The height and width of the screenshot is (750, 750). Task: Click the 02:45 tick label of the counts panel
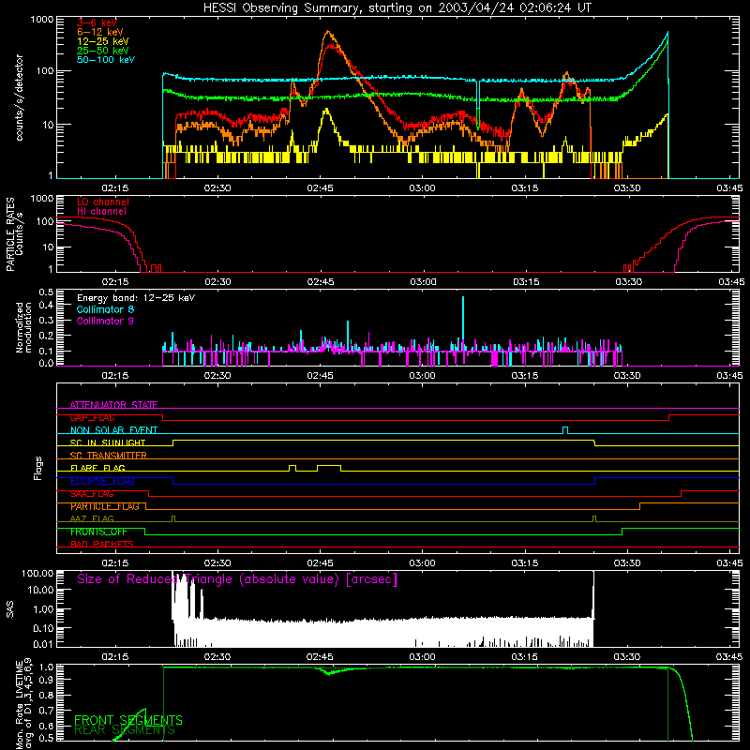click(x=321, y=188)
